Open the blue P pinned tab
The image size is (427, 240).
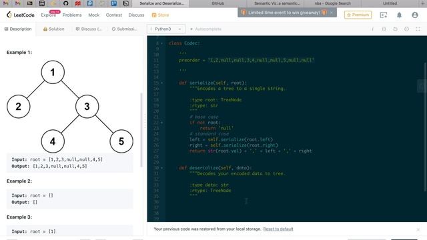click(x=90, y=3)
